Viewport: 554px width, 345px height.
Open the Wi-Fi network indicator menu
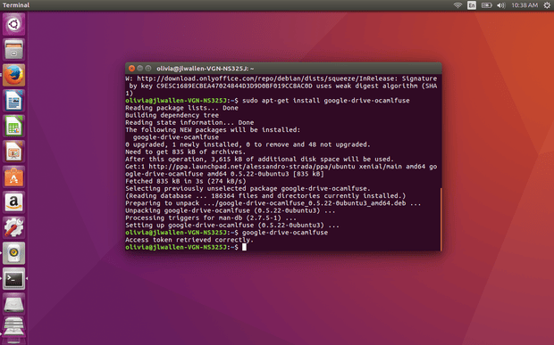[x=457, y=5]
